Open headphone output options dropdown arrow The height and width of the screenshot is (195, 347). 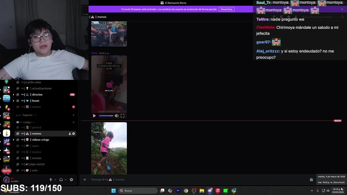click(66, 180)
